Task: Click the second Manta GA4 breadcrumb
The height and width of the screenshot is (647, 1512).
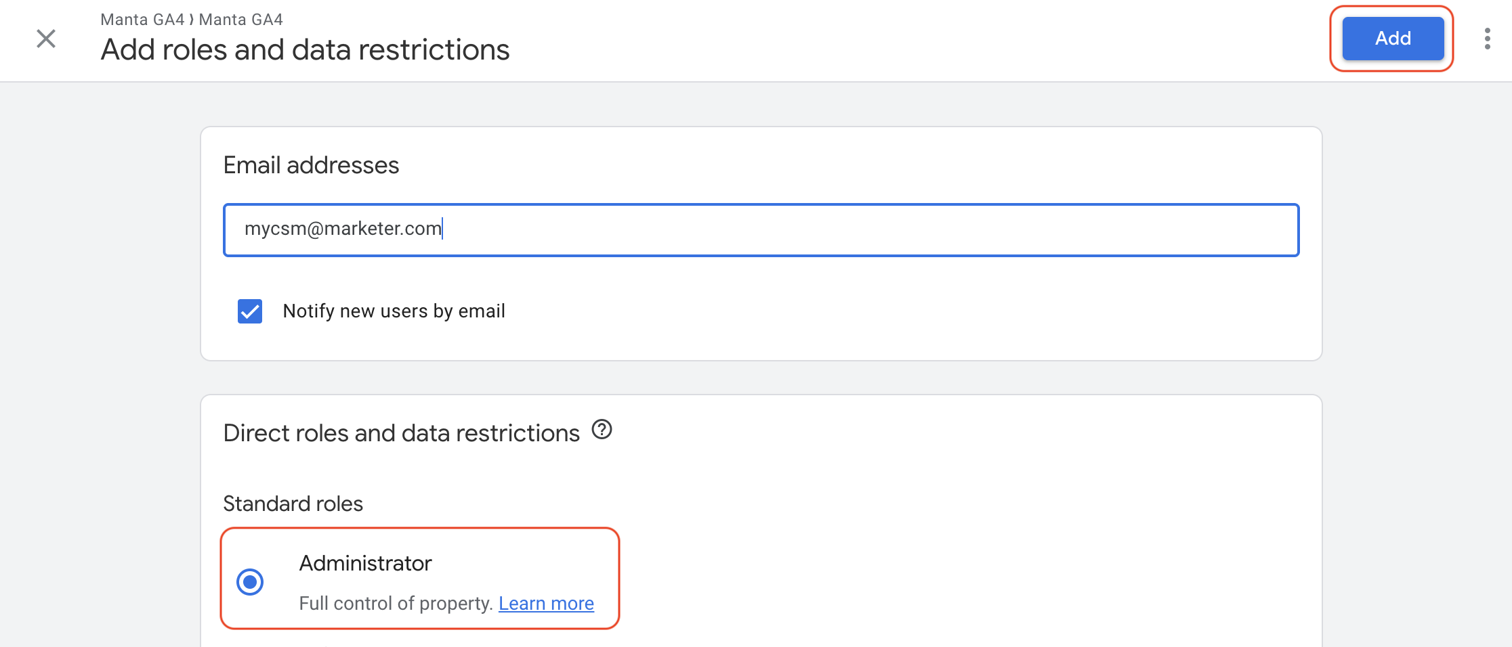Action: 240,20
